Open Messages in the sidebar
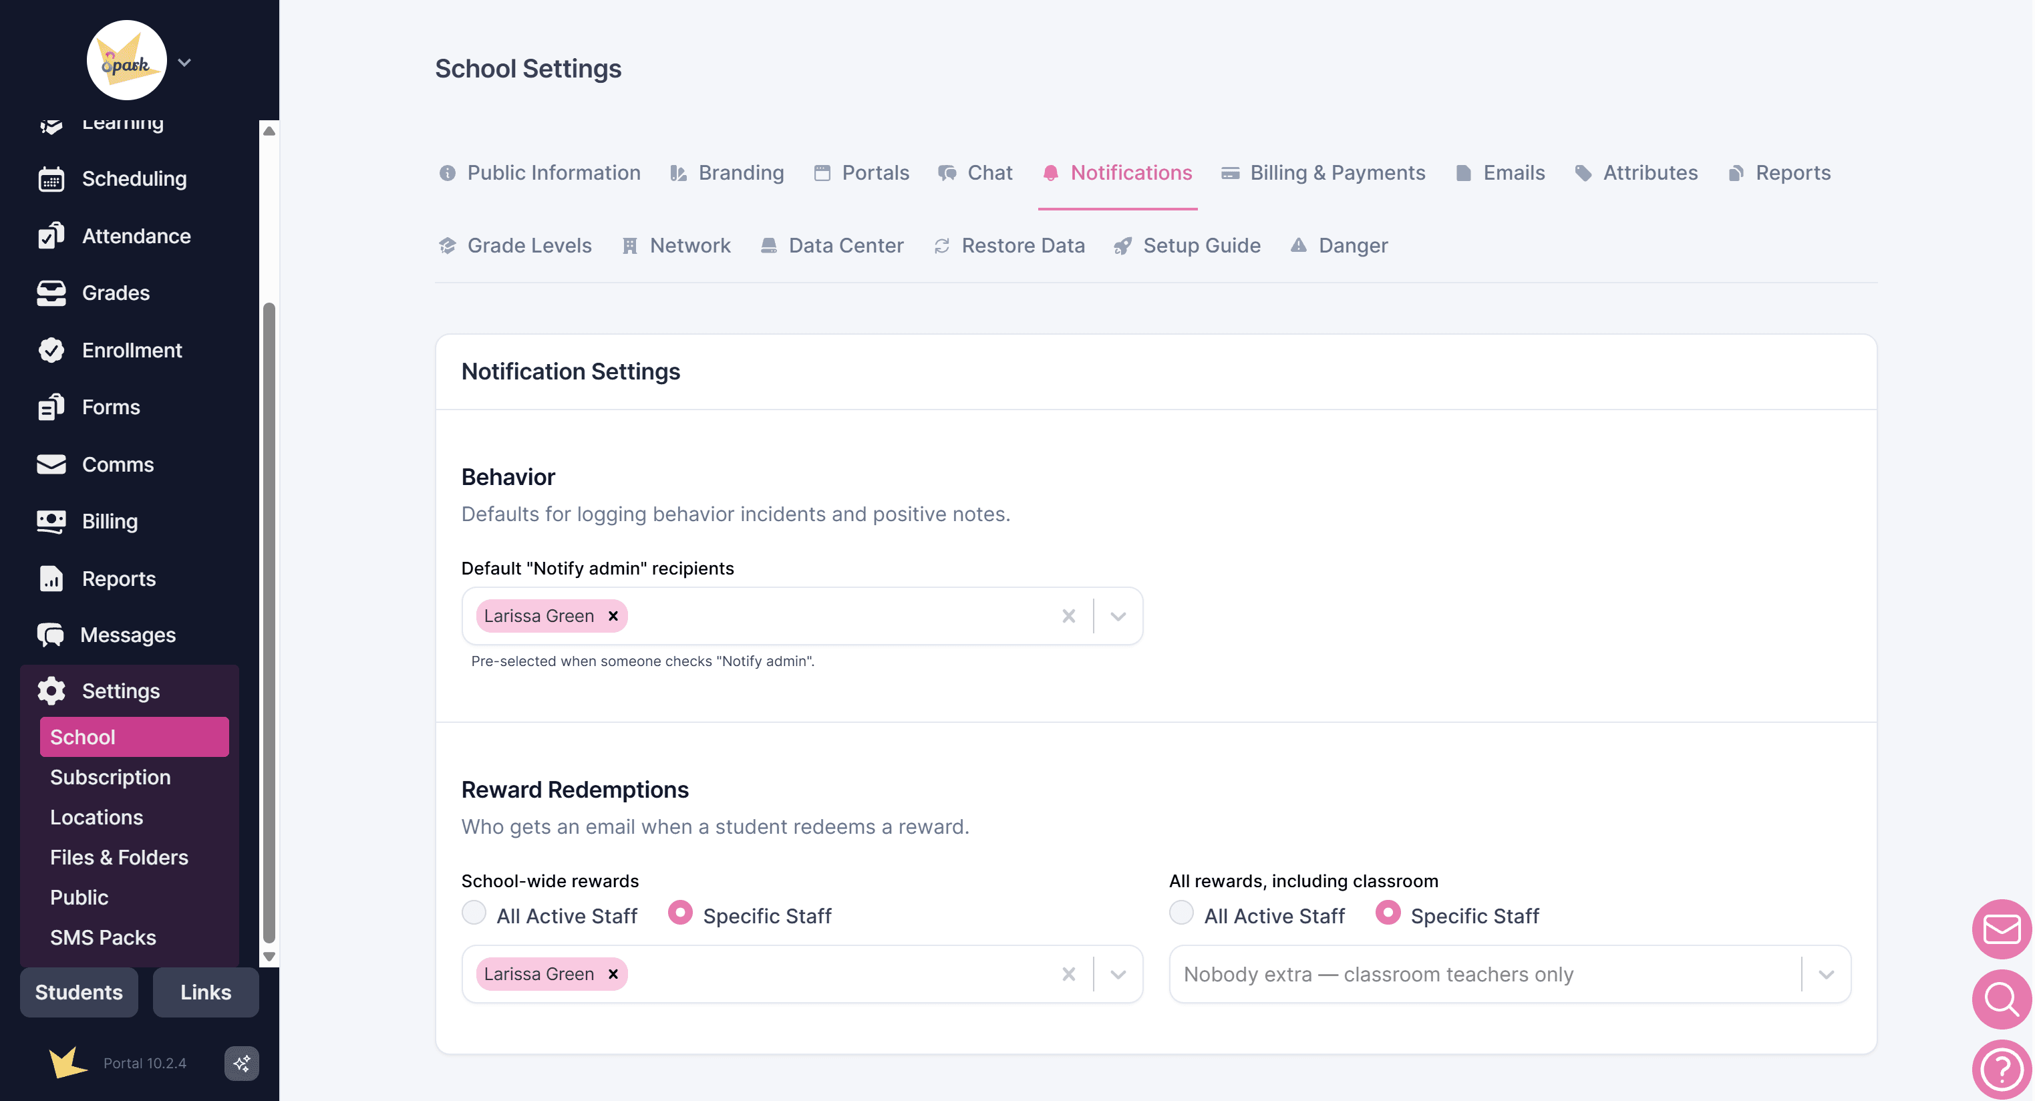2035x1101 pixels. point(128,635)
